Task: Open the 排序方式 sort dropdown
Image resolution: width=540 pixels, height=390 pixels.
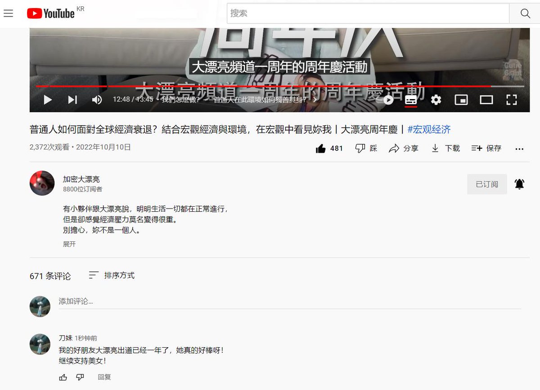Action: click(112, 275)
